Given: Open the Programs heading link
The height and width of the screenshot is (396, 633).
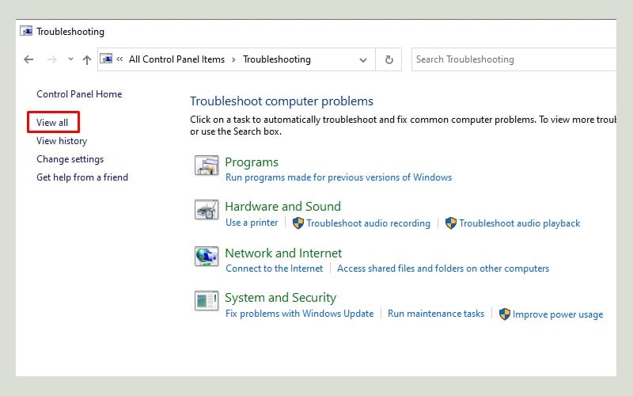Looking at the screenshot, I should click(x=252, y=162).
